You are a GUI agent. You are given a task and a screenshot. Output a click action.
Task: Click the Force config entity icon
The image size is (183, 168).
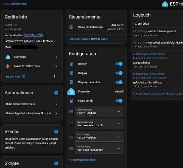(x=71, y=101)
